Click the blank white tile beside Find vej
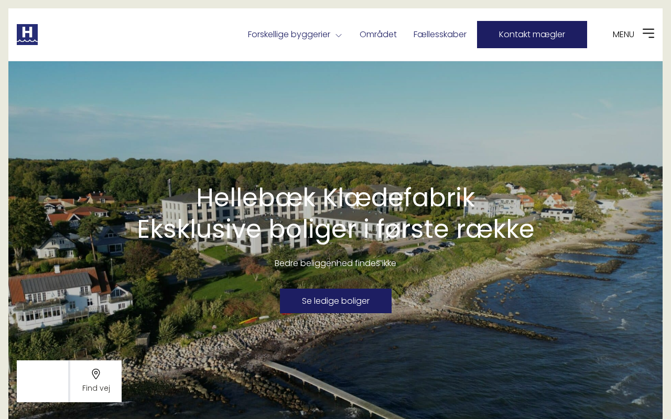The height and width of the screenshot is (419, 671). click(42, 381)
